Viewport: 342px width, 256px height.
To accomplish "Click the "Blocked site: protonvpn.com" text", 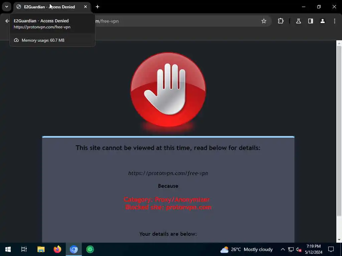I will 168,207.
